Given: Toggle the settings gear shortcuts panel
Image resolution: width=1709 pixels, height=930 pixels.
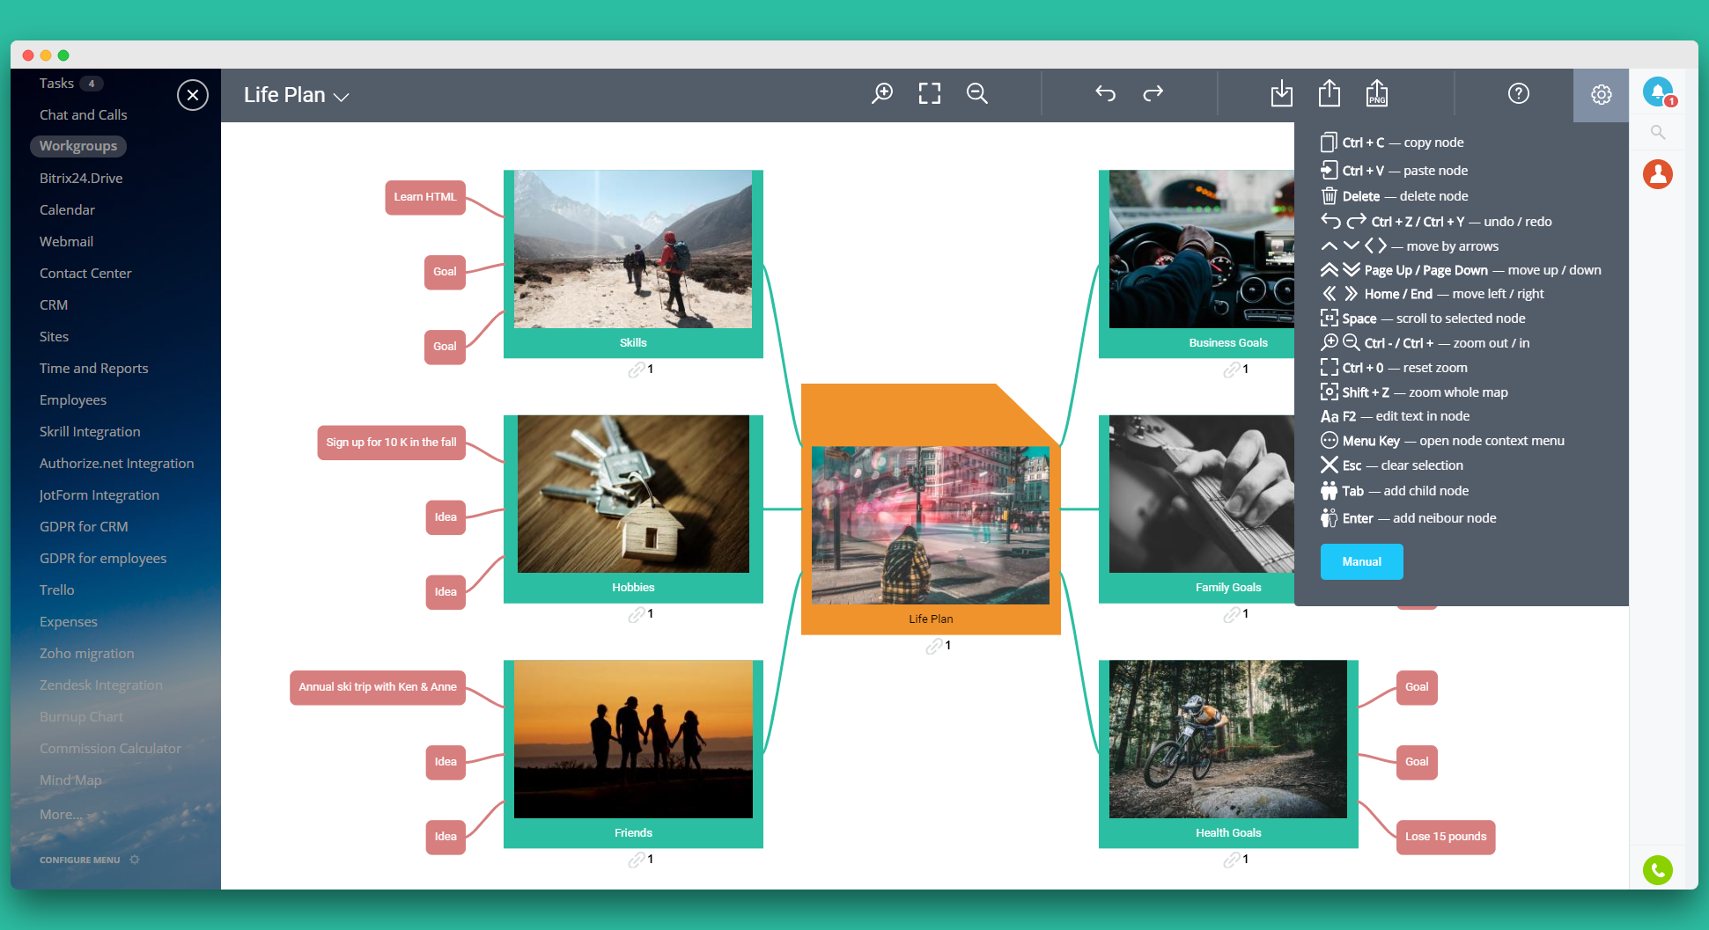Looking at the screenshot, I should (1601, 94).
